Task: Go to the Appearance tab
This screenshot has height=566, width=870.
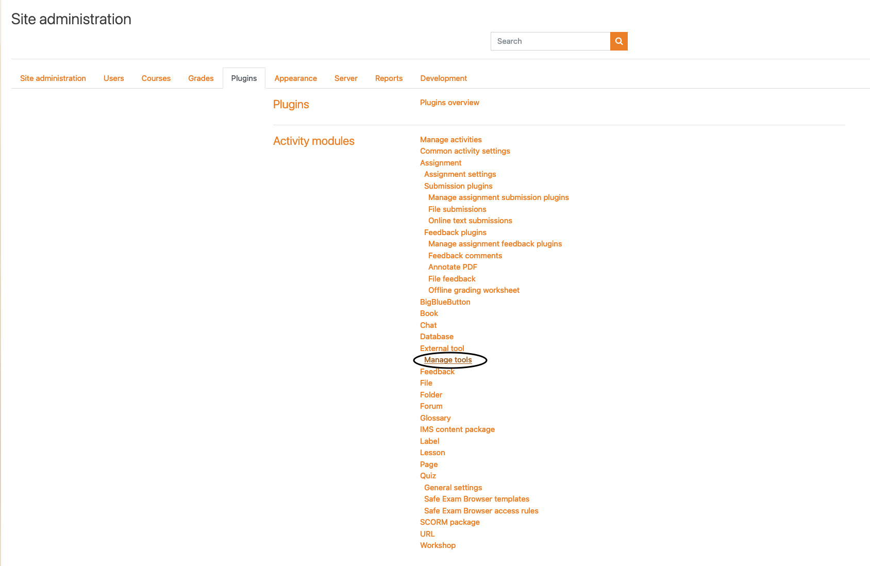Action: [295, 78]
